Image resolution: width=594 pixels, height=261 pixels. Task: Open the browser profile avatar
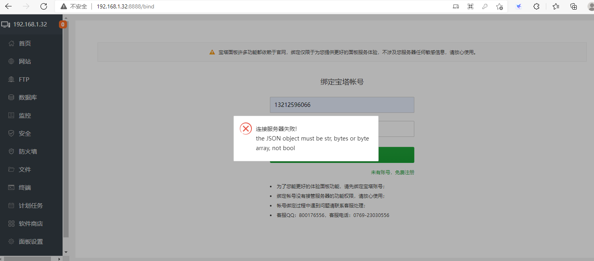tap(591, 6)
